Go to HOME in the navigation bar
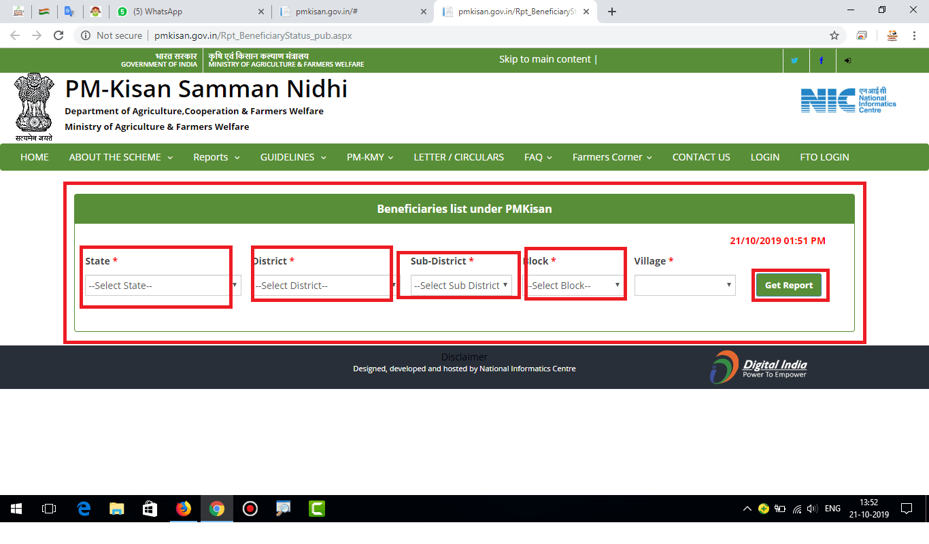Image resolution: width=929 pixels, height=544 pixels. [35, 157]
